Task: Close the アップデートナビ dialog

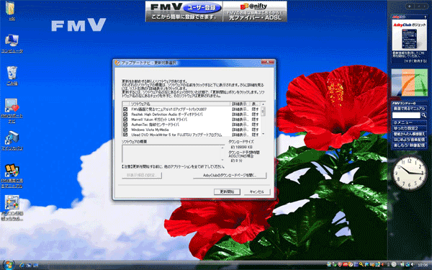Action: coord(268,62)
